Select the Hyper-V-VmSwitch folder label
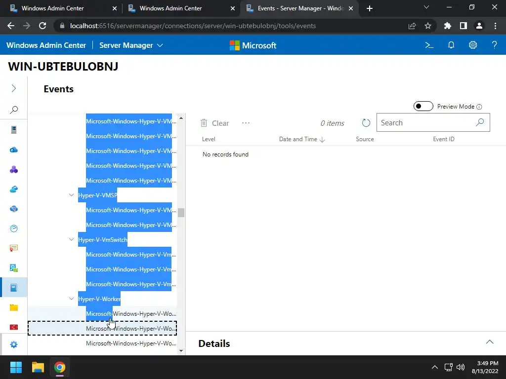 (103, 240)
